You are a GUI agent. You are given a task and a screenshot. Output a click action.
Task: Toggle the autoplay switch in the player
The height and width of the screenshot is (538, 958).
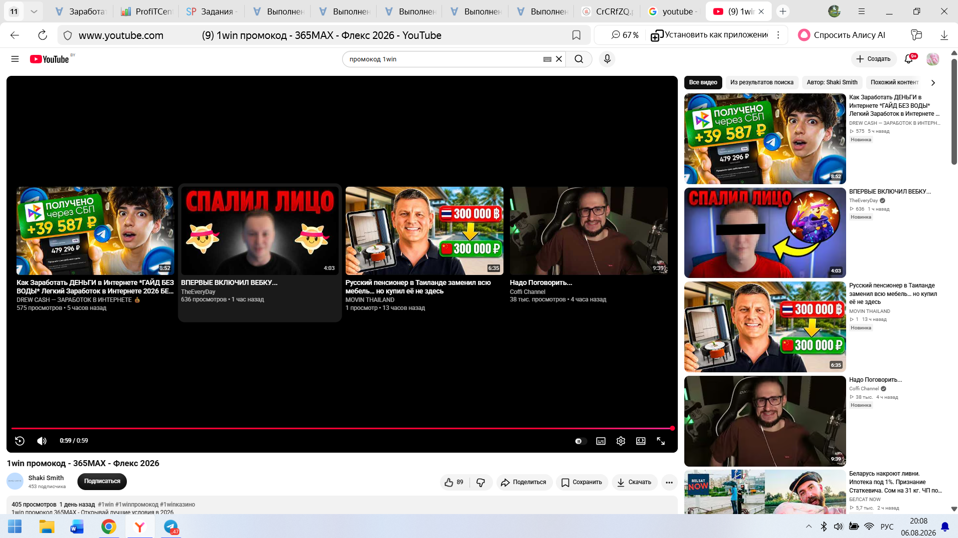click(579, 441)
